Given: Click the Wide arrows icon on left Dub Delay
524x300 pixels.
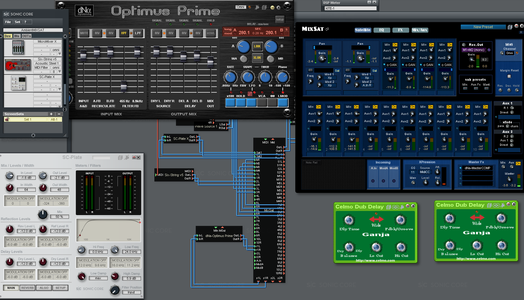Looking at the screenshot, I should click(x=376, y=219).
